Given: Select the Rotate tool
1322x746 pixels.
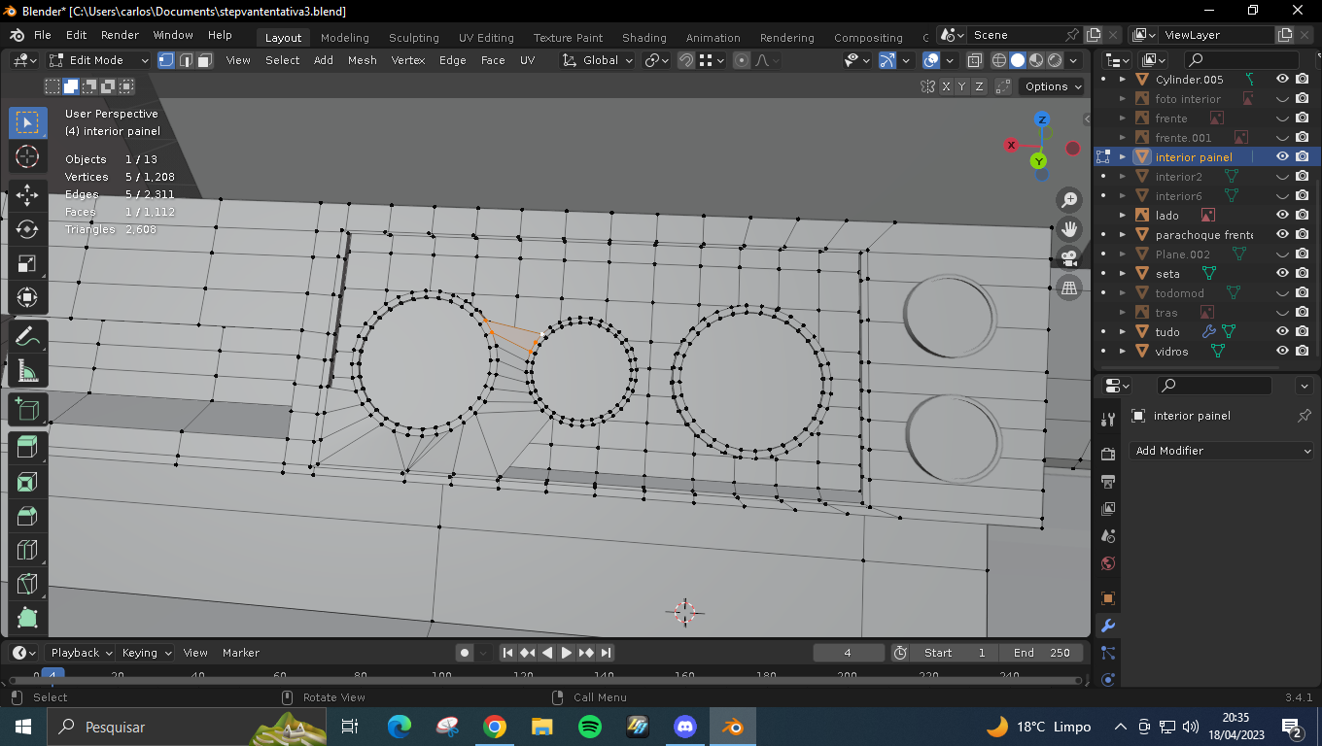Looking at the screenshot, I should pyautogui.click(x=27, y=228).
